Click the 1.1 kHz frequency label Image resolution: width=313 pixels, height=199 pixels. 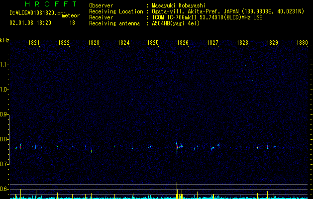pyautogui.click(x=4, y=65)
